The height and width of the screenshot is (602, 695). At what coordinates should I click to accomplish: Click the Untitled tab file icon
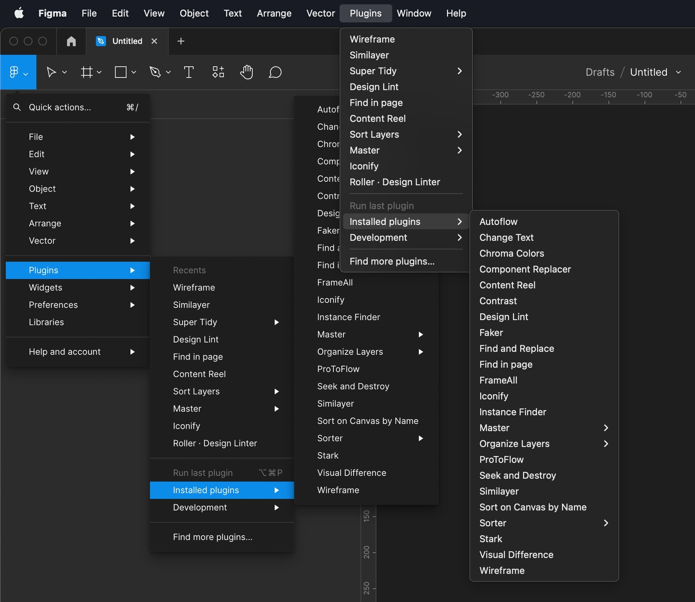[x=101, y=41]
